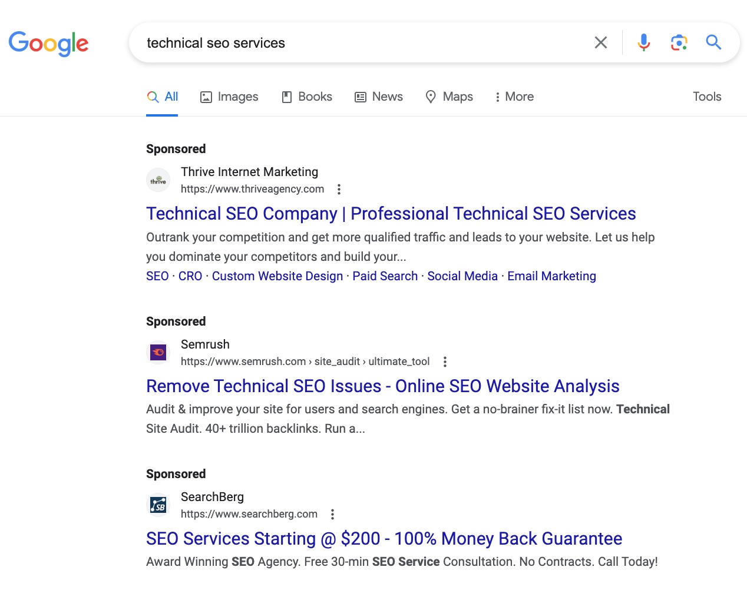747x600 pixels.
Task: Click the Semrush favicon
Action: (158, 353)
